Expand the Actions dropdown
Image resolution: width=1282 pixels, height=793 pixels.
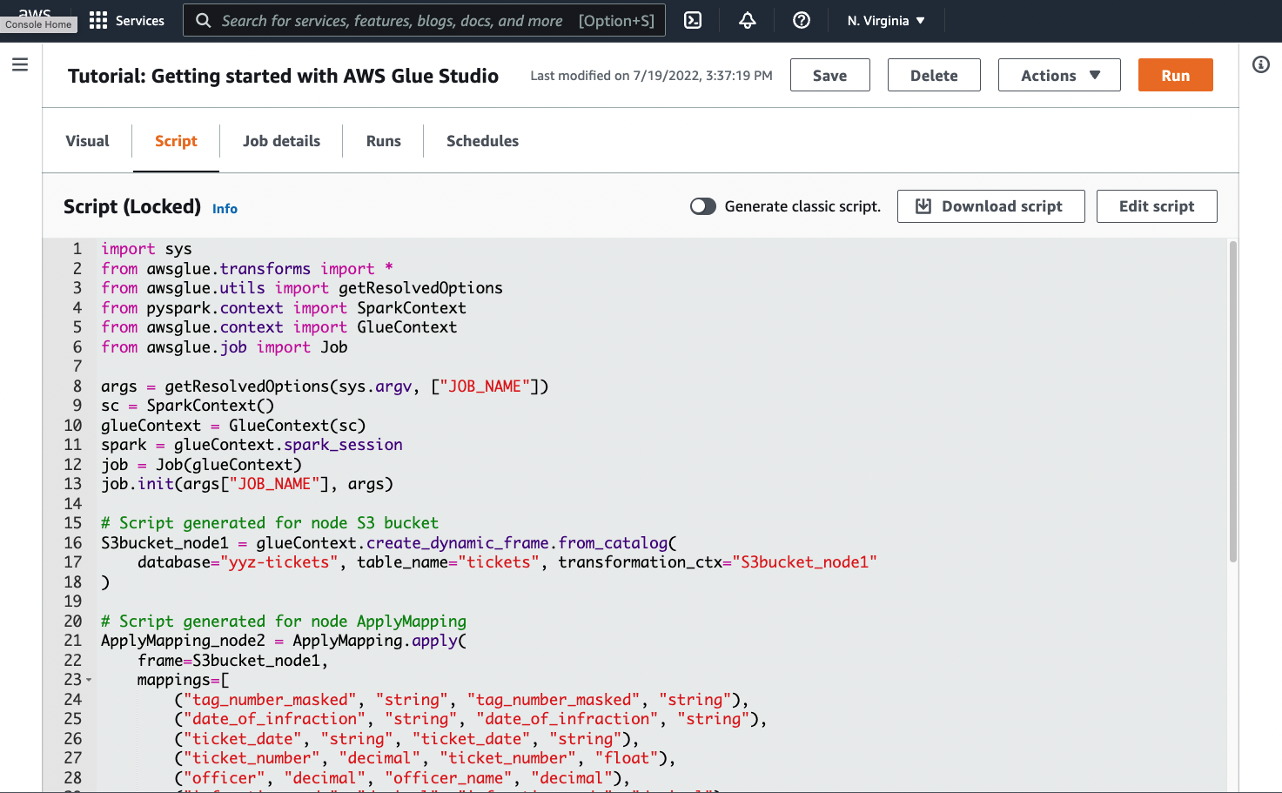click(1059, 75)
